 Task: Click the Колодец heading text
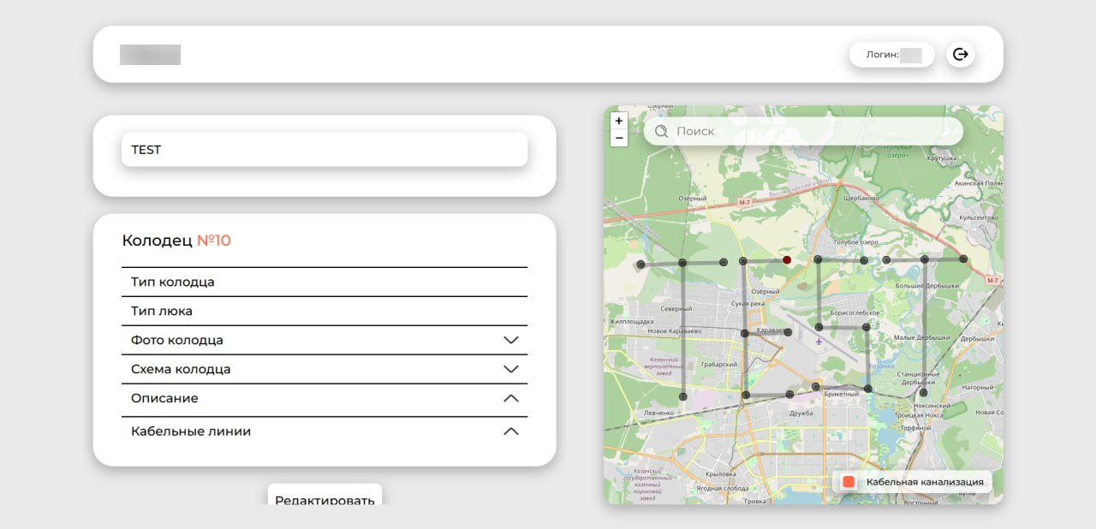click(x=158, y=241)
